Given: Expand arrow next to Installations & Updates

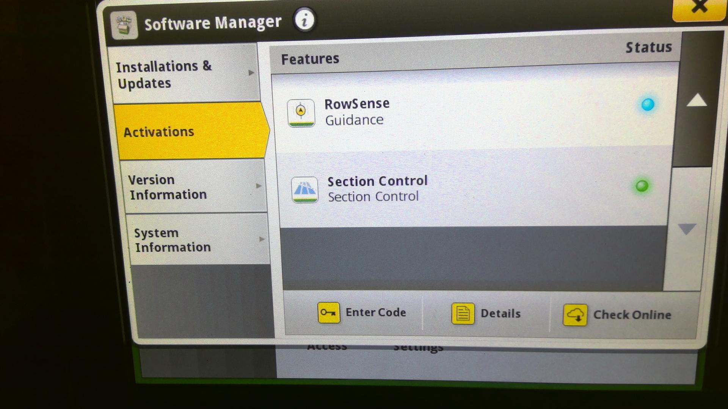Looking at the screenshot, I should [x=251, y=72].
